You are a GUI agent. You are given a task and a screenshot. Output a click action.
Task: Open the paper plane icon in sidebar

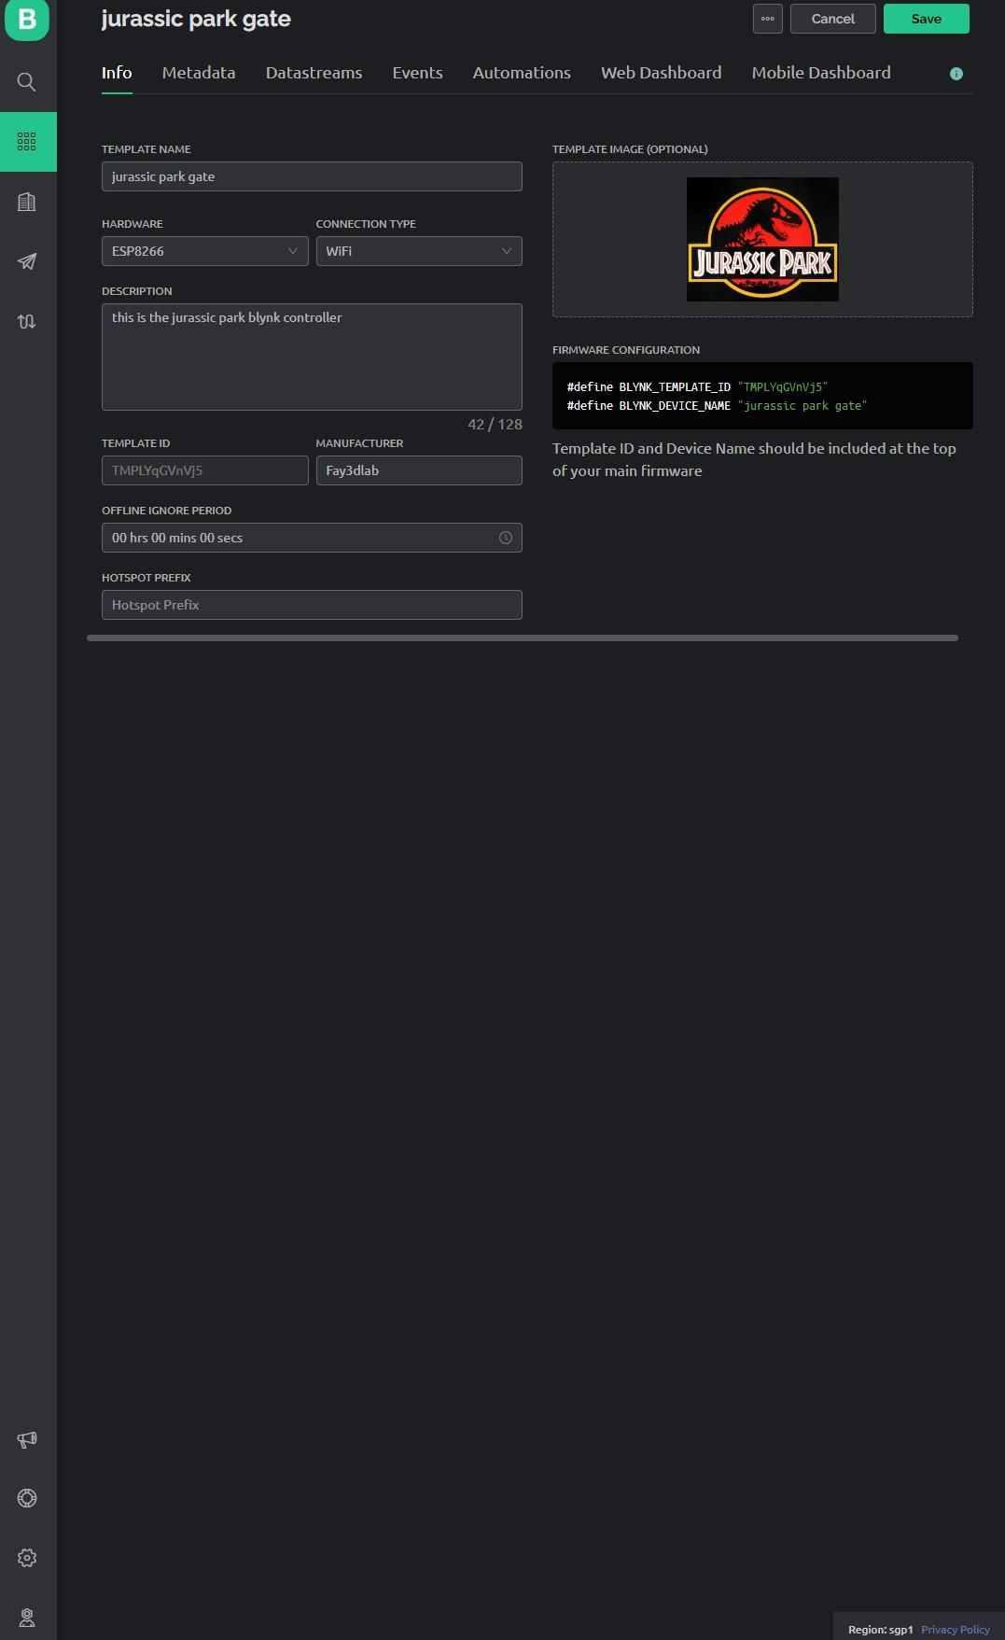(27, 261)
